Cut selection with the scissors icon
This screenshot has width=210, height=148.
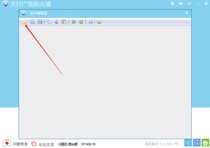(56, 22)
